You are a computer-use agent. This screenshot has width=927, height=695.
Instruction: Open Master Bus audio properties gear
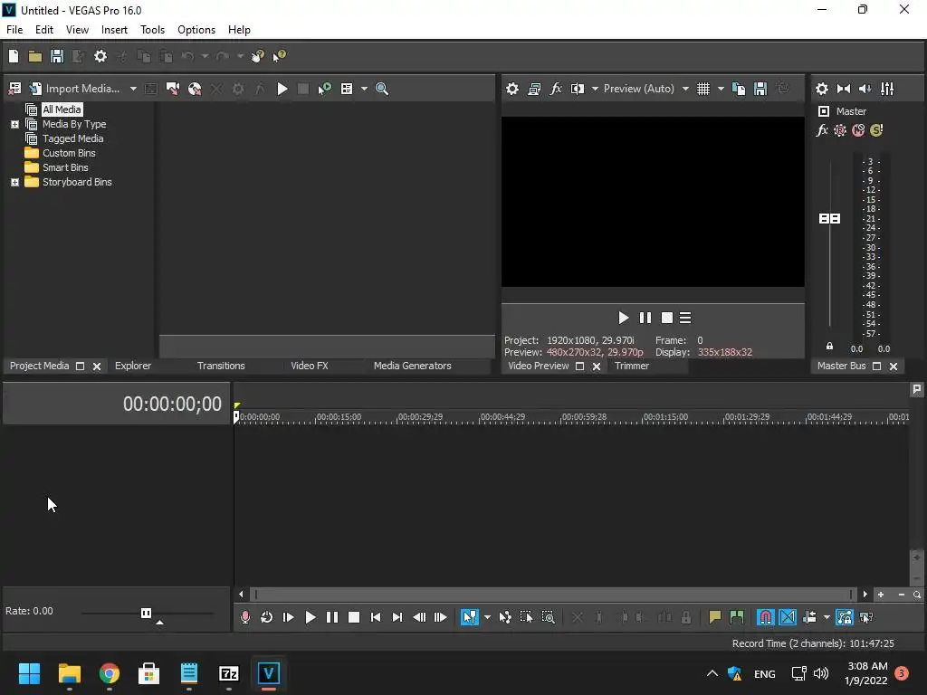(x=822, y=89)
